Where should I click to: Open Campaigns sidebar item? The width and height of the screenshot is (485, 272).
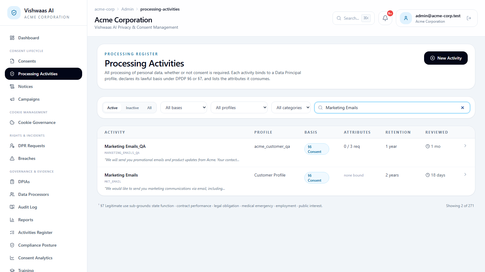click(x=43, y=99)
